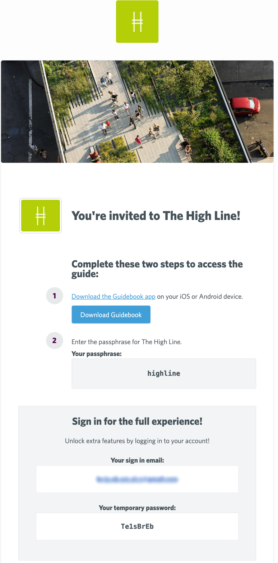Click the High Line aerial banner photo
Viewport: 278px width, 563px height.
click(137, 112)
